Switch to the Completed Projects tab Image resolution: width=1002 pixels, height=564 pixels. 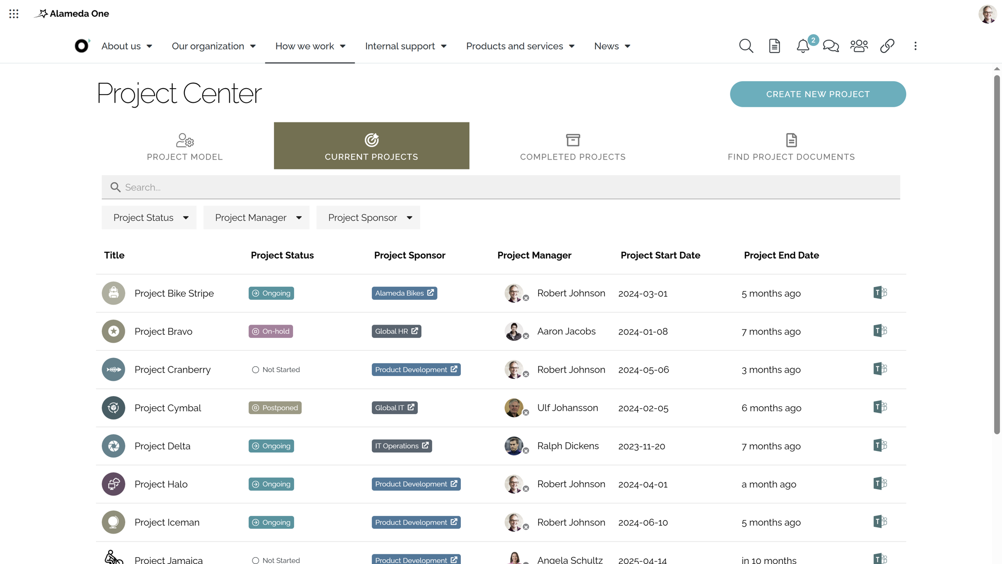click(x=573, y=146)
